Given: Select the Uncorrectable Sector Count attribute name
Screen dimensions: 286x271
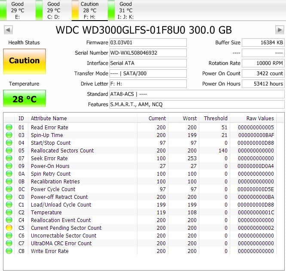Looking at the screenshot, I should click(64, 236).
